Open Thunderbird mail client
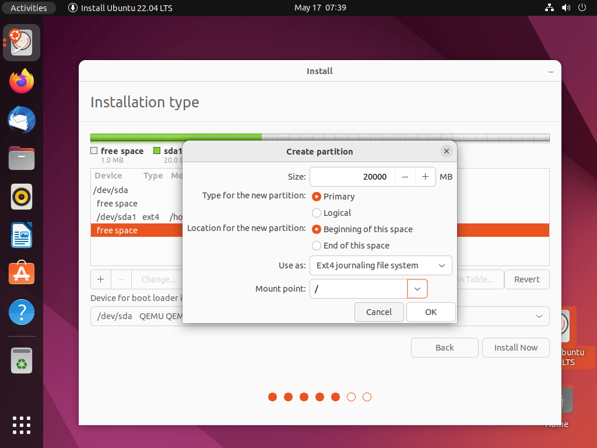This screenshot has width=597, height=448. click(x=21, y=120)
